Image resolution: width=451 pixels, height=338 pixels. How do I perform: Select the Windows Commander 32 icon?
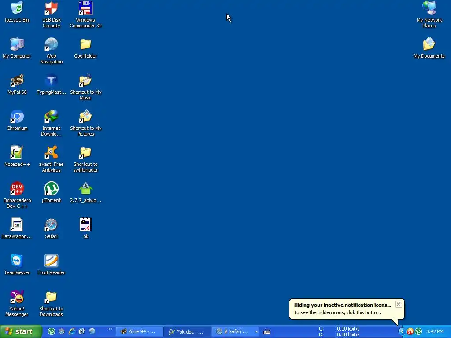85,15
